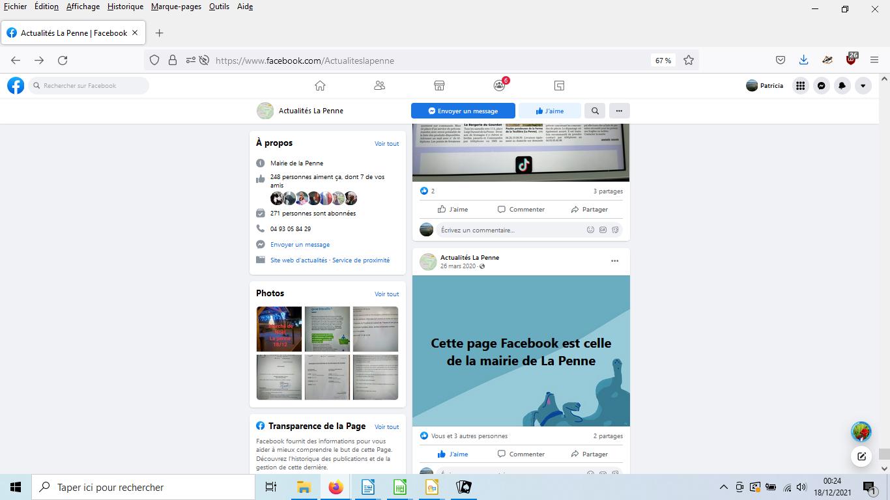Viewport: 890px width, 500px height.
Task: Click Voir tout in Photos section
Action: [387, 294]
